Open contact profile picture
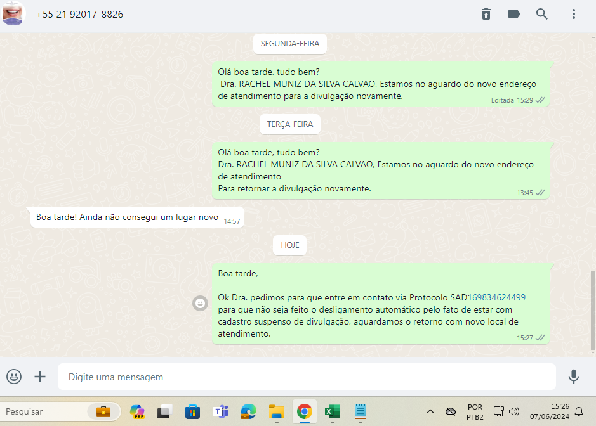The image size is (596, 426). (x=13, y=13)
